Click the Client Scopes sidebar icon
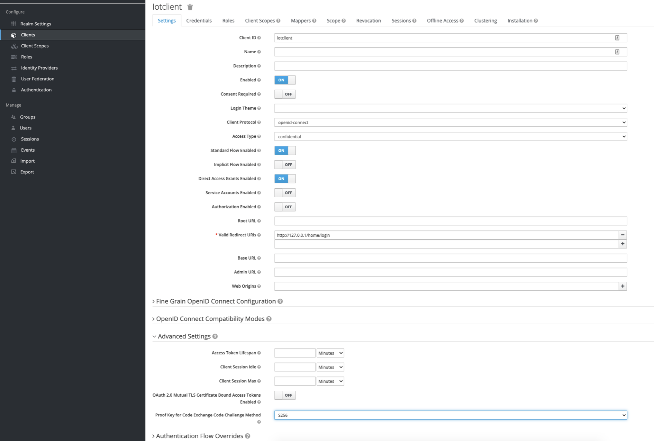Viewport: 654px width, 443px height. point(14,46)
